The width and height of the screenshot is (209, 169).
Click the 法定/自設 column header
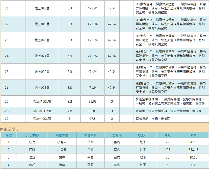click(32, 135)
